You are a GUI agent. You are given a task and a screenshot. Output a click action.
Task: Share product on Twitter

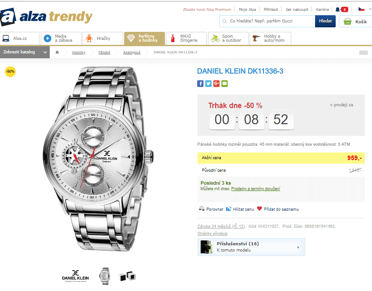point(208,83)
